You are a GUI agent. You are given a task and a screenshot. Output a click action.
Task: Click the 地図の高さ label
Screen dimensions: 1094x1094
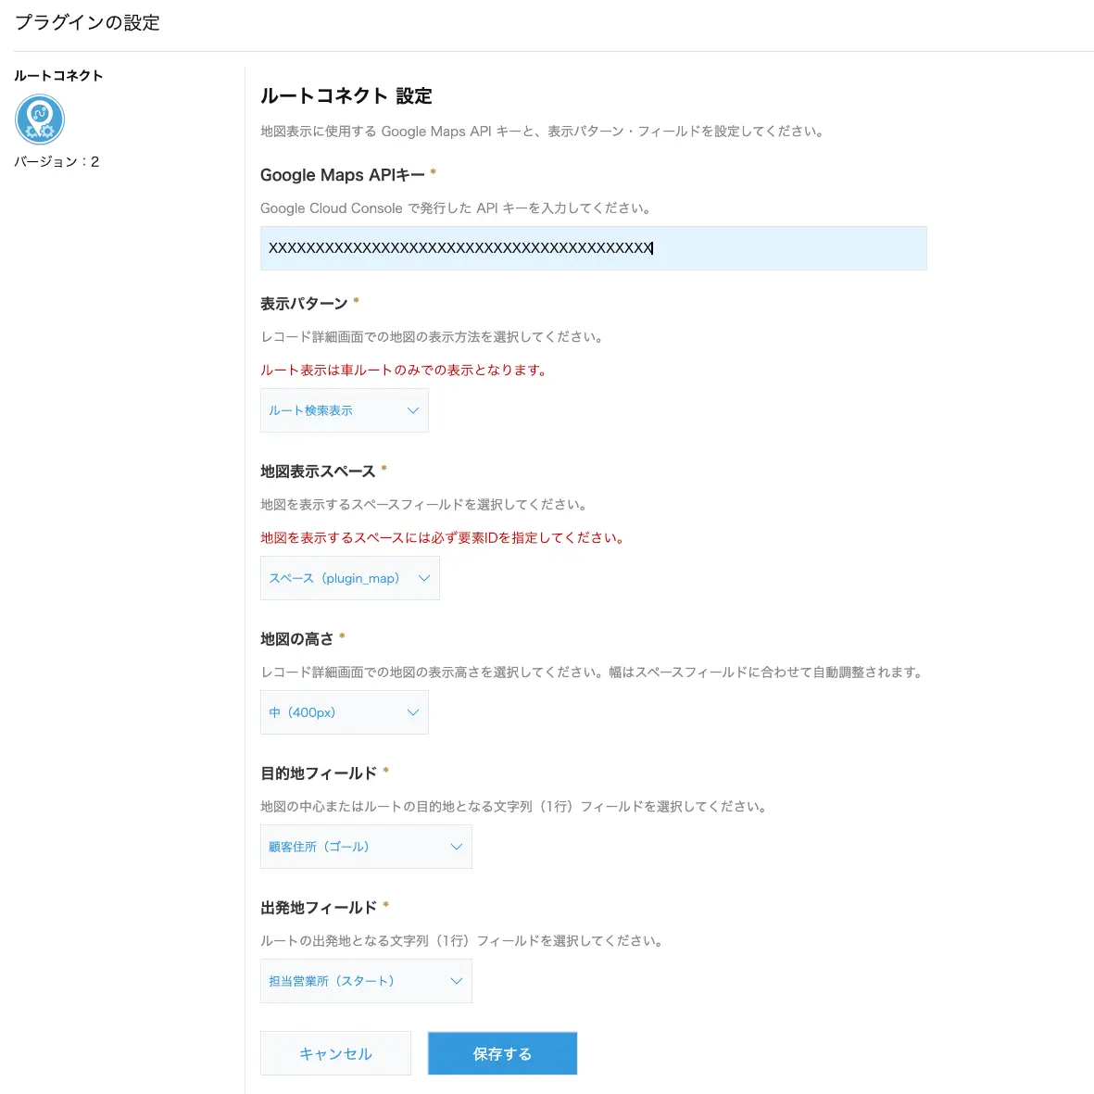click(297, 638)
